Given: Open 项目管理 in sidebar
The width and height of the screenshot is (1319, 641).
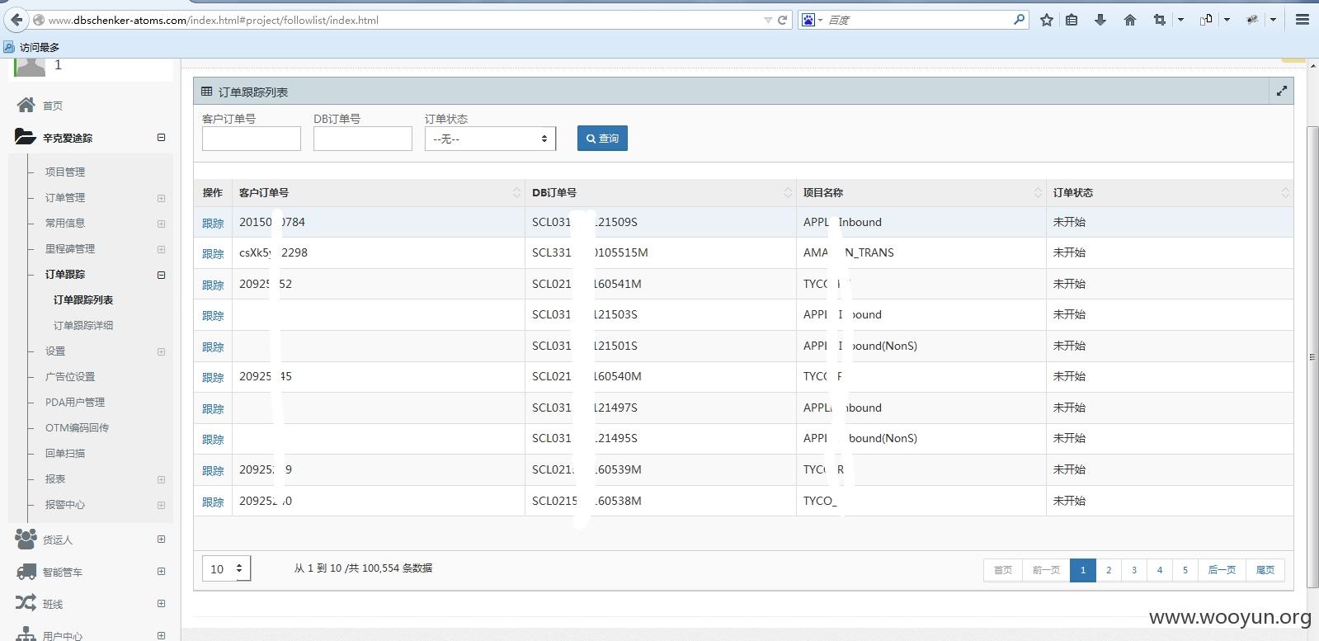Looking at the screenshot, I should click(65, 172).
